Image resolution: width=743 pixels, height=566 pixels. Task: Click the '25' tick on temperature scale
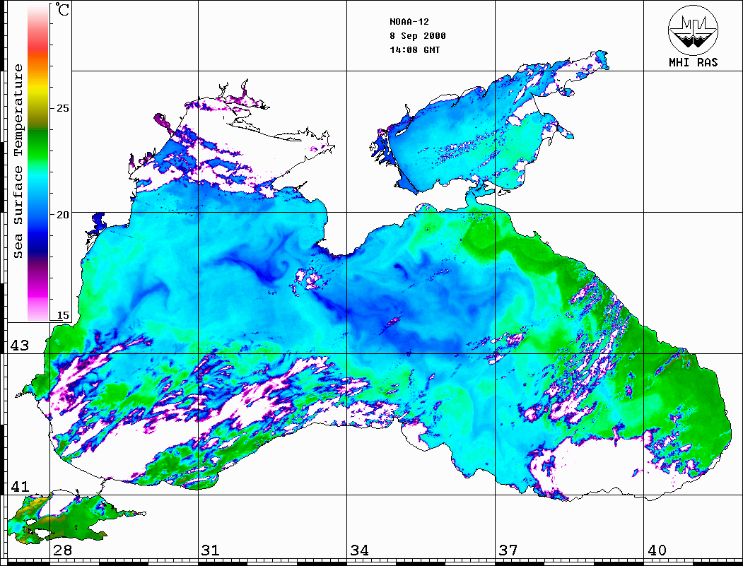tap(62, 108)
